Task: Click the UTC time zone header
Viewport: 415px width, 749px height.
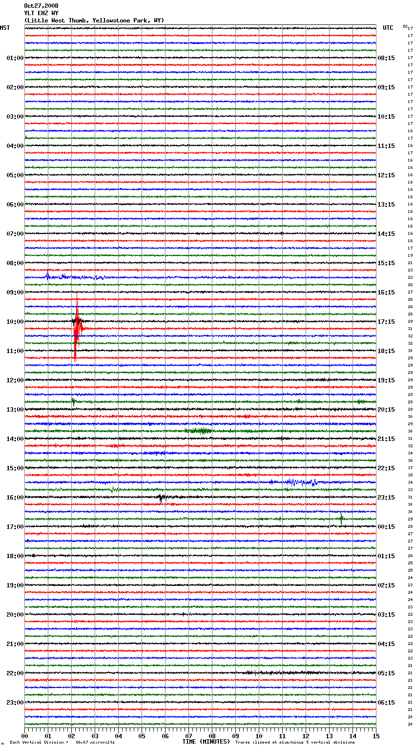Action: (388, 28)
